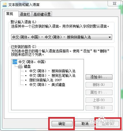Click the dropdown arrow for default language
The width and height of the screenshot is (123, 131).
click(x=110, y=37)
